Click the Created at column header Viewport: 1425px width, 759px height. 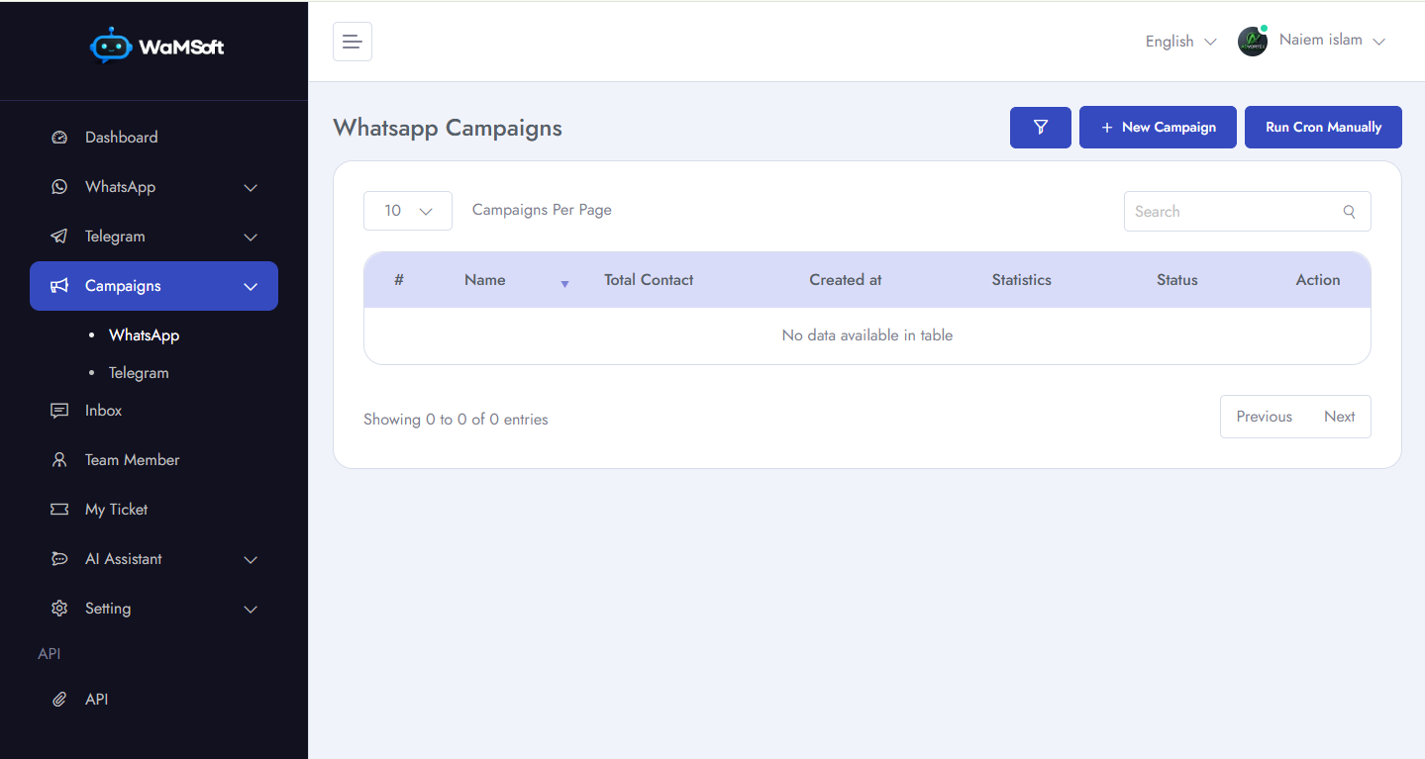[845, 280]
